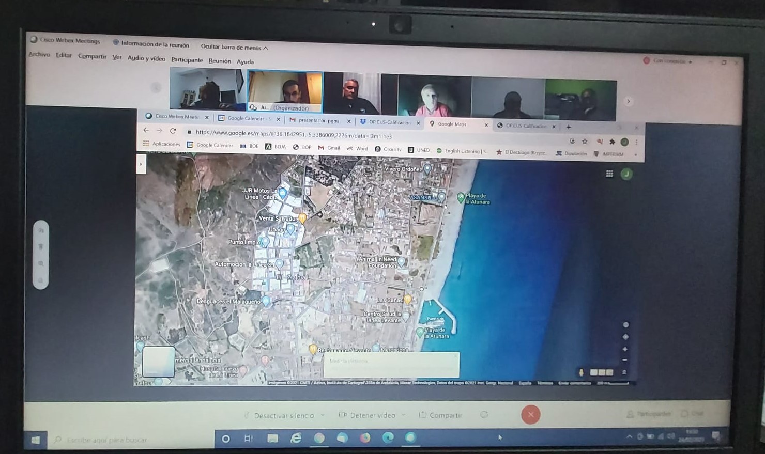
Task: Reload the page in Chrome
Action: [x=173, y=131]
